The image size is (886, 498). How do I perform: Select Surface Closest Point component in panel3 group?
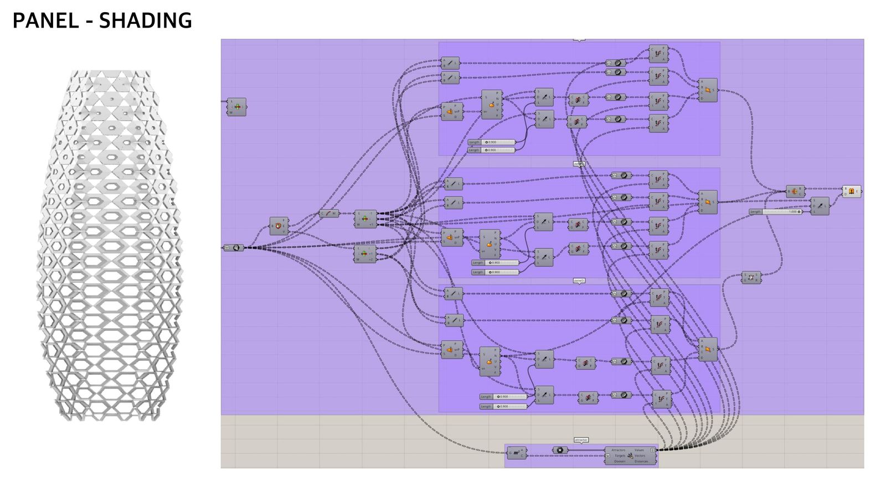point(452,350)
